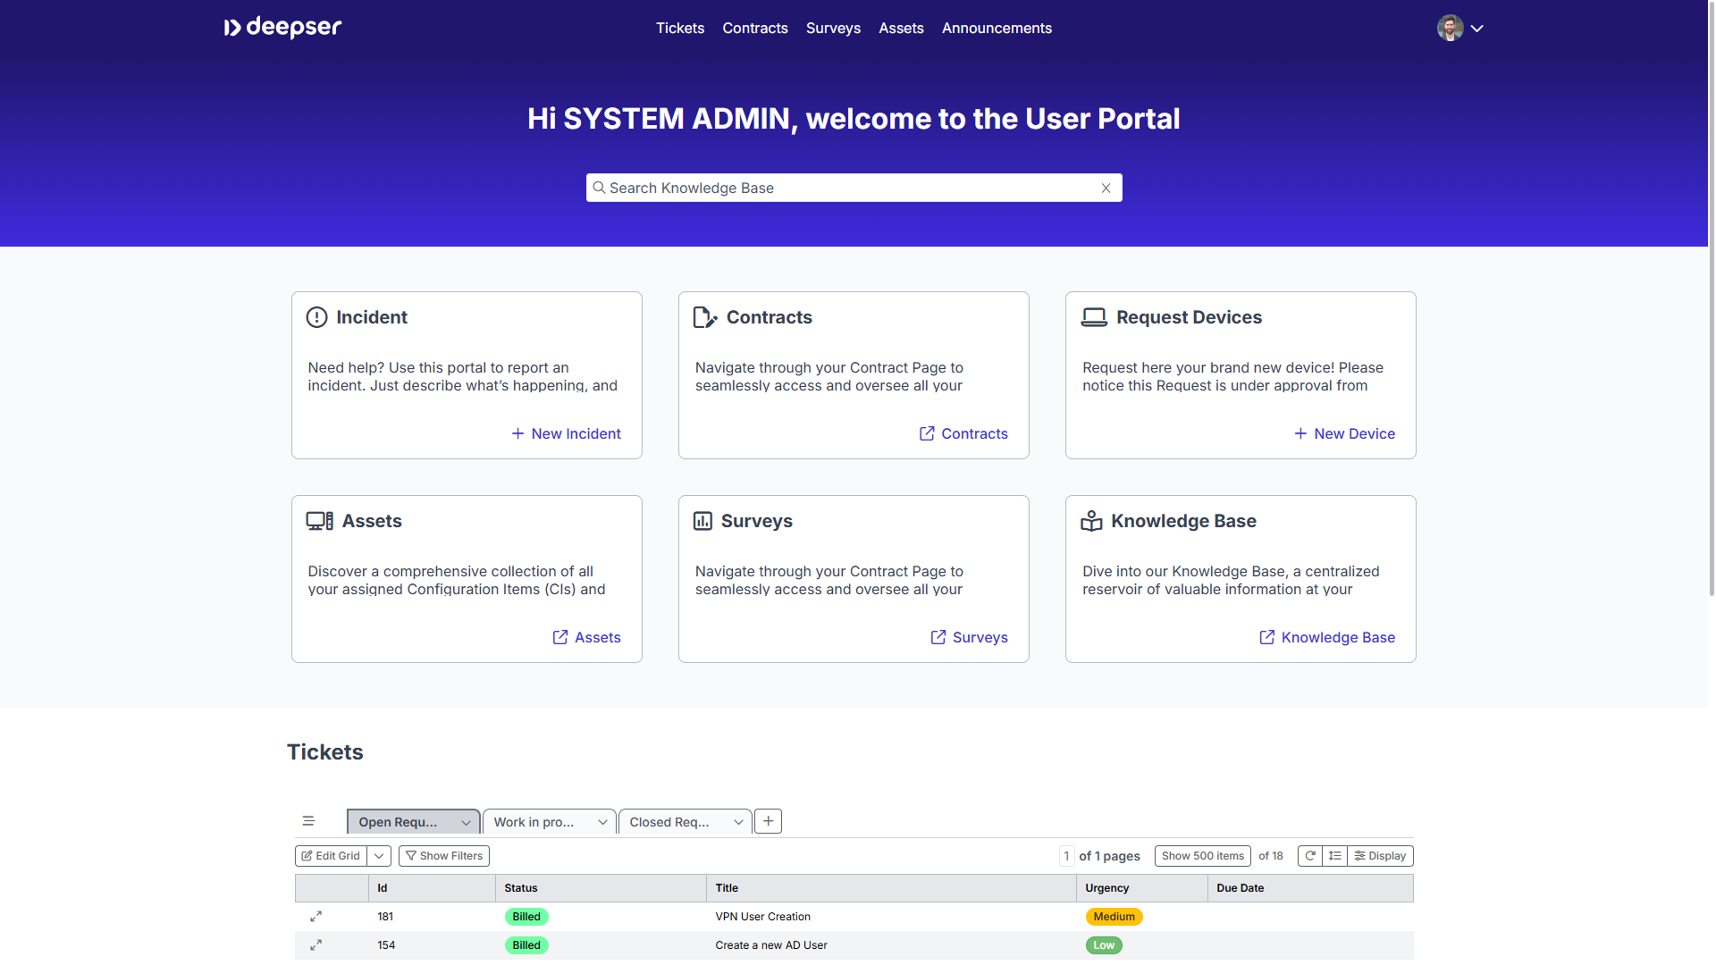The width and height of the screenshot is (1716, 965).
Task: Toggle row density icon in grid toolbar
Action: click(1335, 856)
